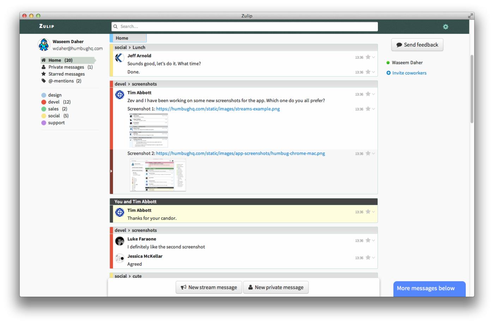Viewport: 494px width, 324px height.
Task: Click Waseem Daher in the user list
Action: pos(407,63)
